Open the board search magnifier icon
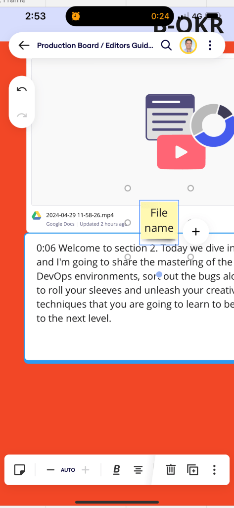Screen dimensions: 234x508 click(166, 45)
